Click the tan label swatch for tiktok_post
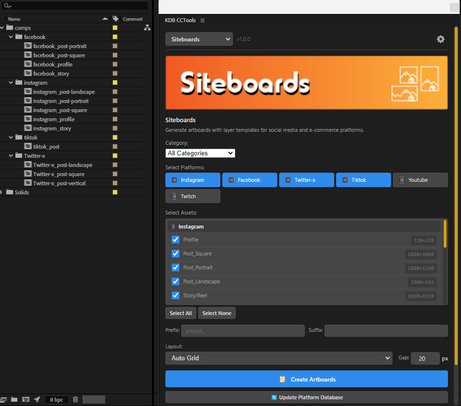This screenshot has height=406, width=461. click(115, 146)
